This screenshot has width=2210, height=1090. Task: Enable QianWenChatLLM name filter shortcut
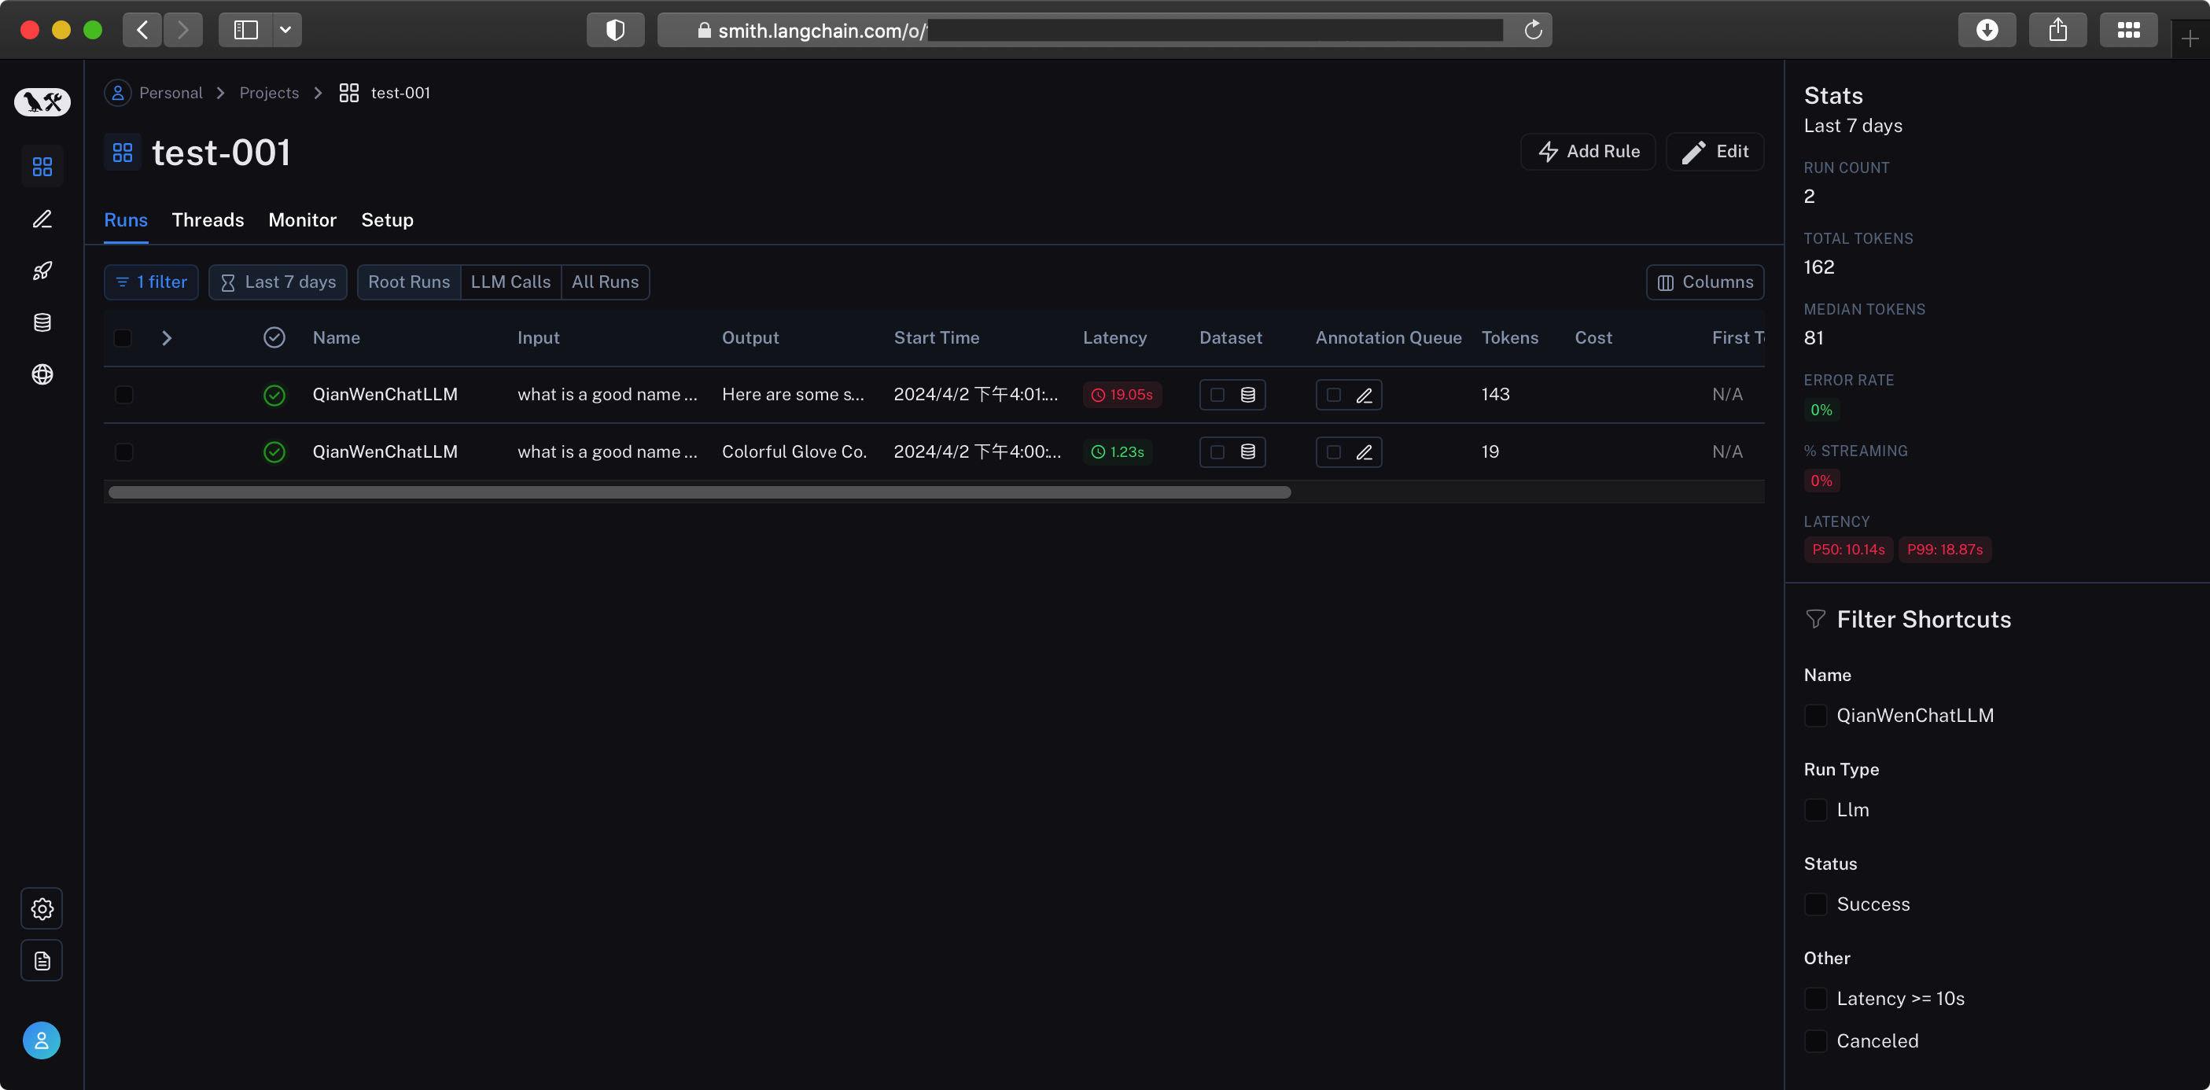1816,715
